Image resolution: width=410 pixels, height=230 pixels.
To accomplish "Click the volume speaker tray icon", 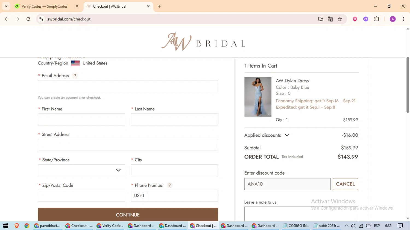I will point(353,226).
